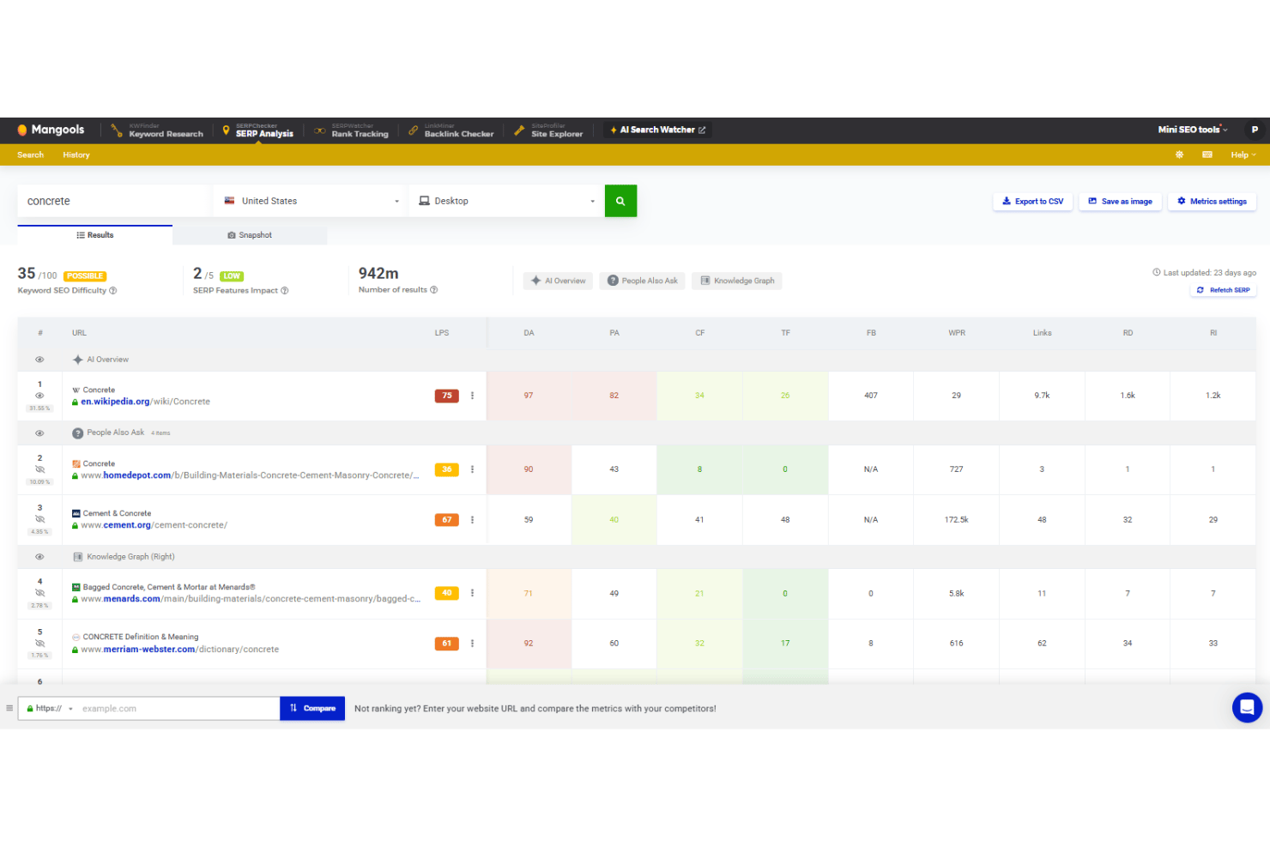Click the green search magnifier button

(x=620, y=201)
